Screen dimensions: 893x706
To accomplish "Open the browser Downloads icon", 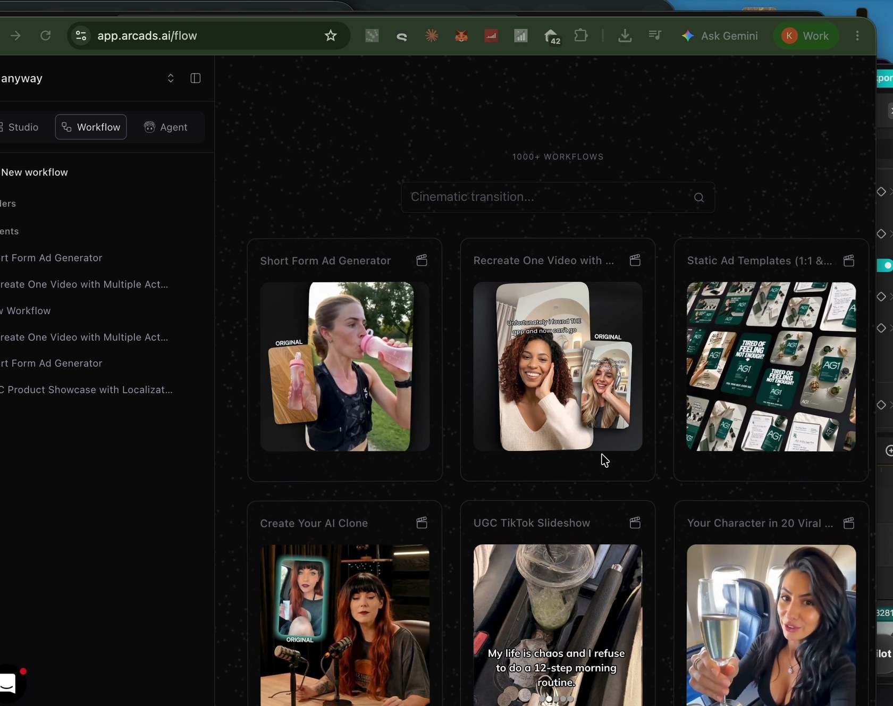I will (x=625, y=36).
